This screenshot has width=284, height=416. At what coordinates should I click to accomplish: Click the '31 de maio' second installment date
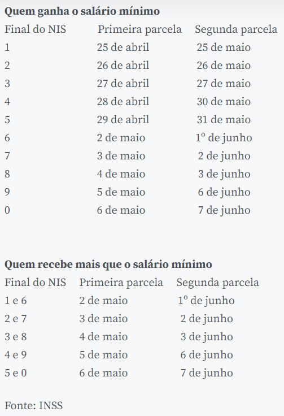(224, 120)
